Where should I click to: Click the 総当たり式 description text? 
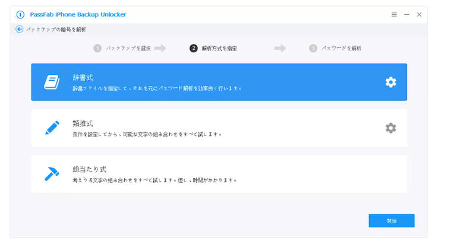coord(155,180)
